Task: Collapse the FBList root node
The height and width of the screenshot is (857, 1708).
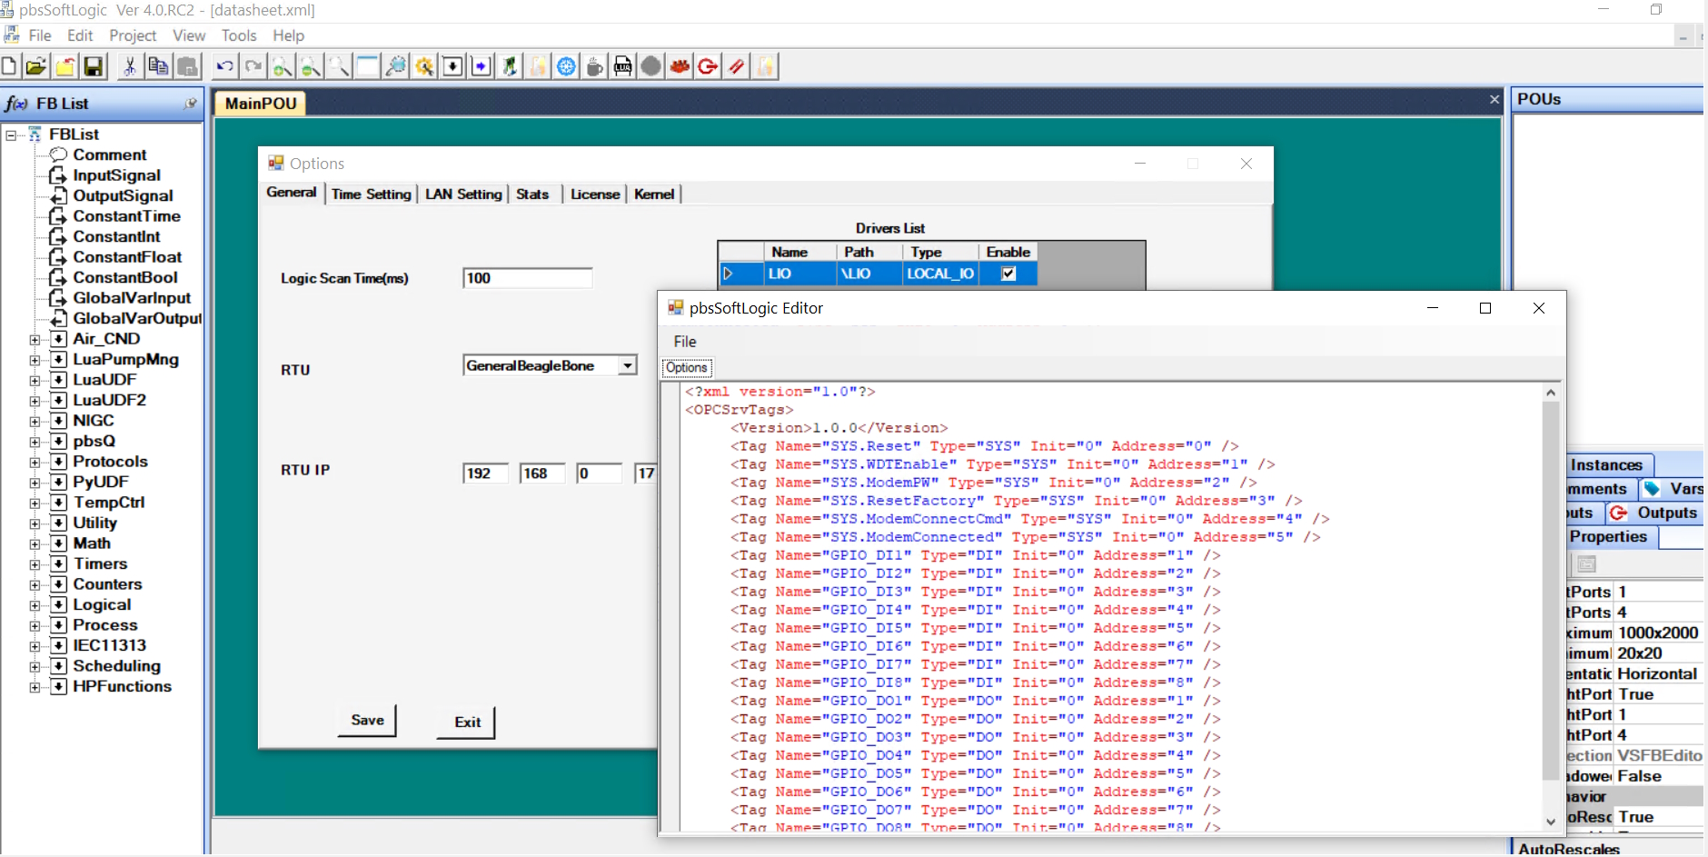Action: tap(12, 135)
